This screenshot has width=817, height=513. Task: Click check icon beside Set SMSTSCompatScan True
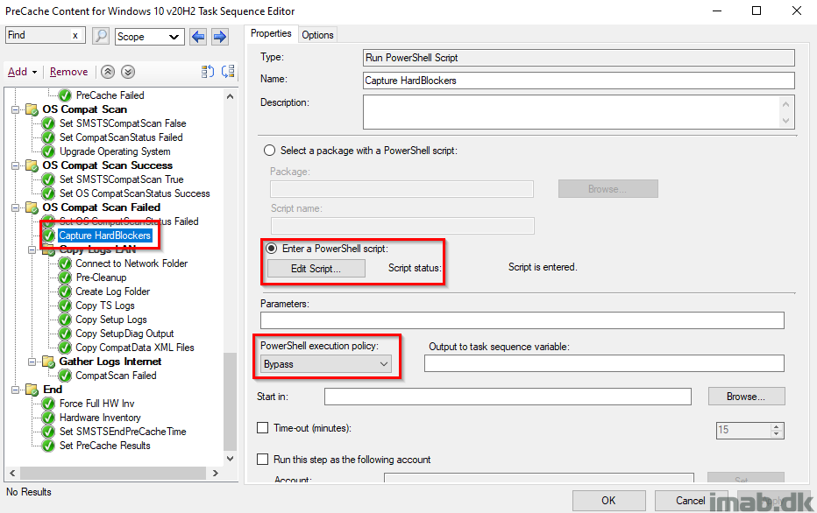click(x=48, y=179)
